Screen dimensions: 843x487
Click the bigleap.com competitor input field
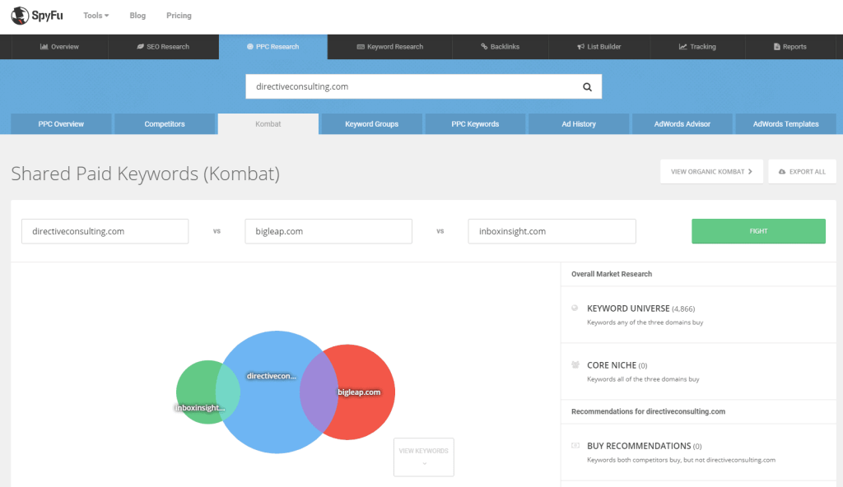pyautogui.click(x=328, y=231)
